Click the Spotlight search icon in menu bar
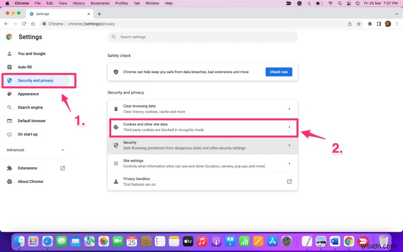403x252 pixels. 340,3
